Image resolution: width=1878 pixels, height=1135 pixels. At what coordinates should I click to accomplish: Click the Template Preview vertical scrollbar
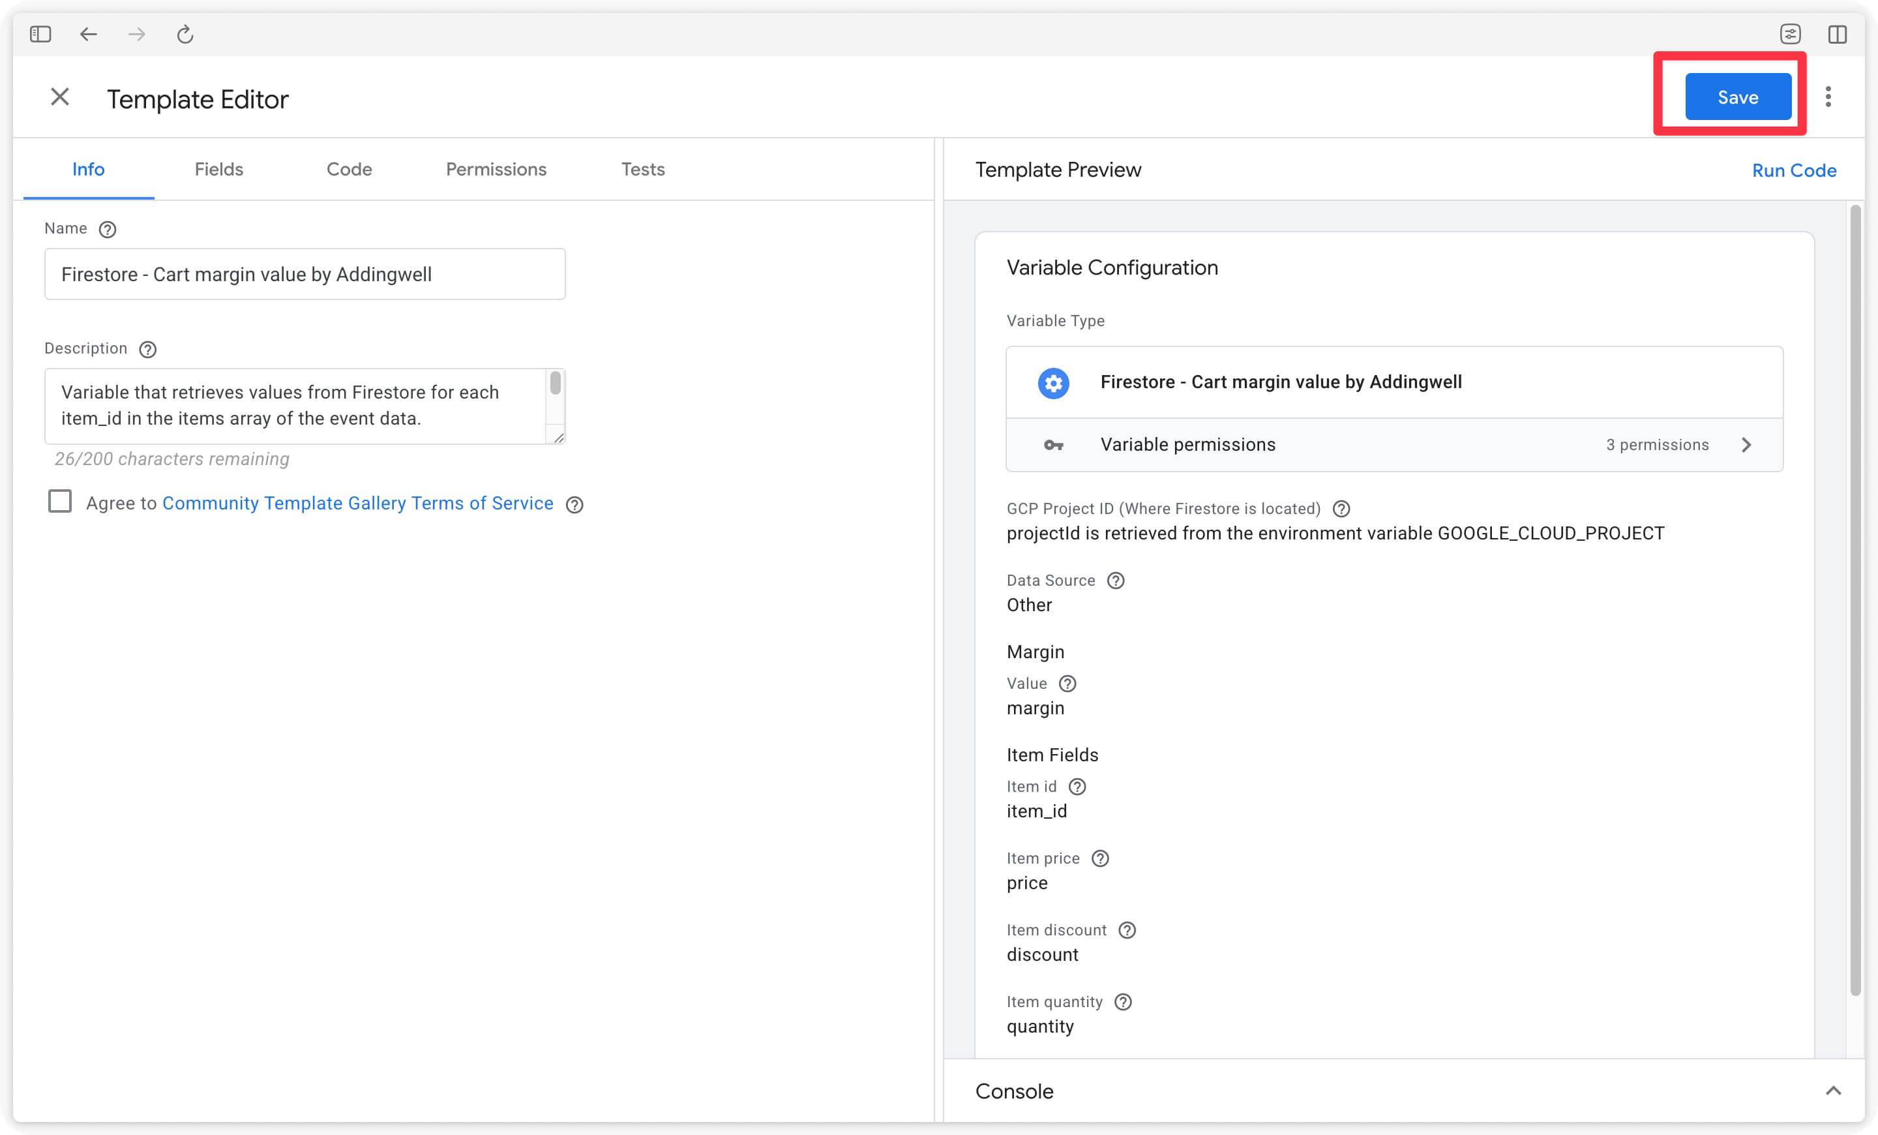tap(1855, 601)
